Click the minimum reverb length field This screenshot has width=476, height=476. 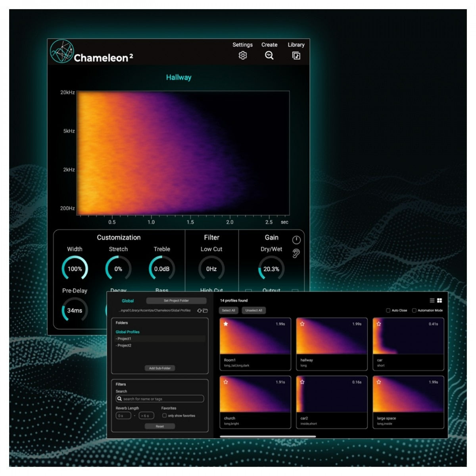click(x=123, y=416)
